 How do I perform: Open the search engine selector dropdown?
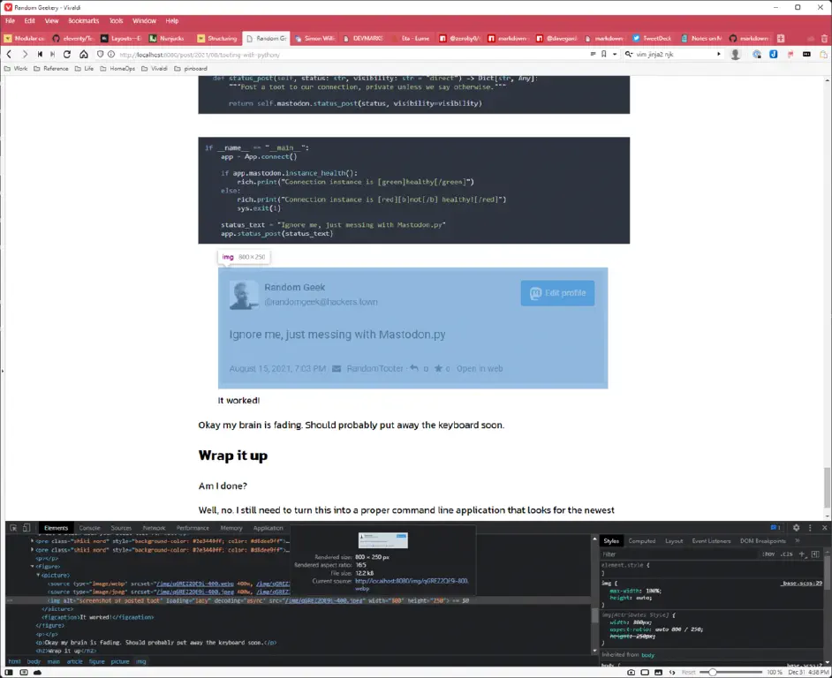pos(629,54)
